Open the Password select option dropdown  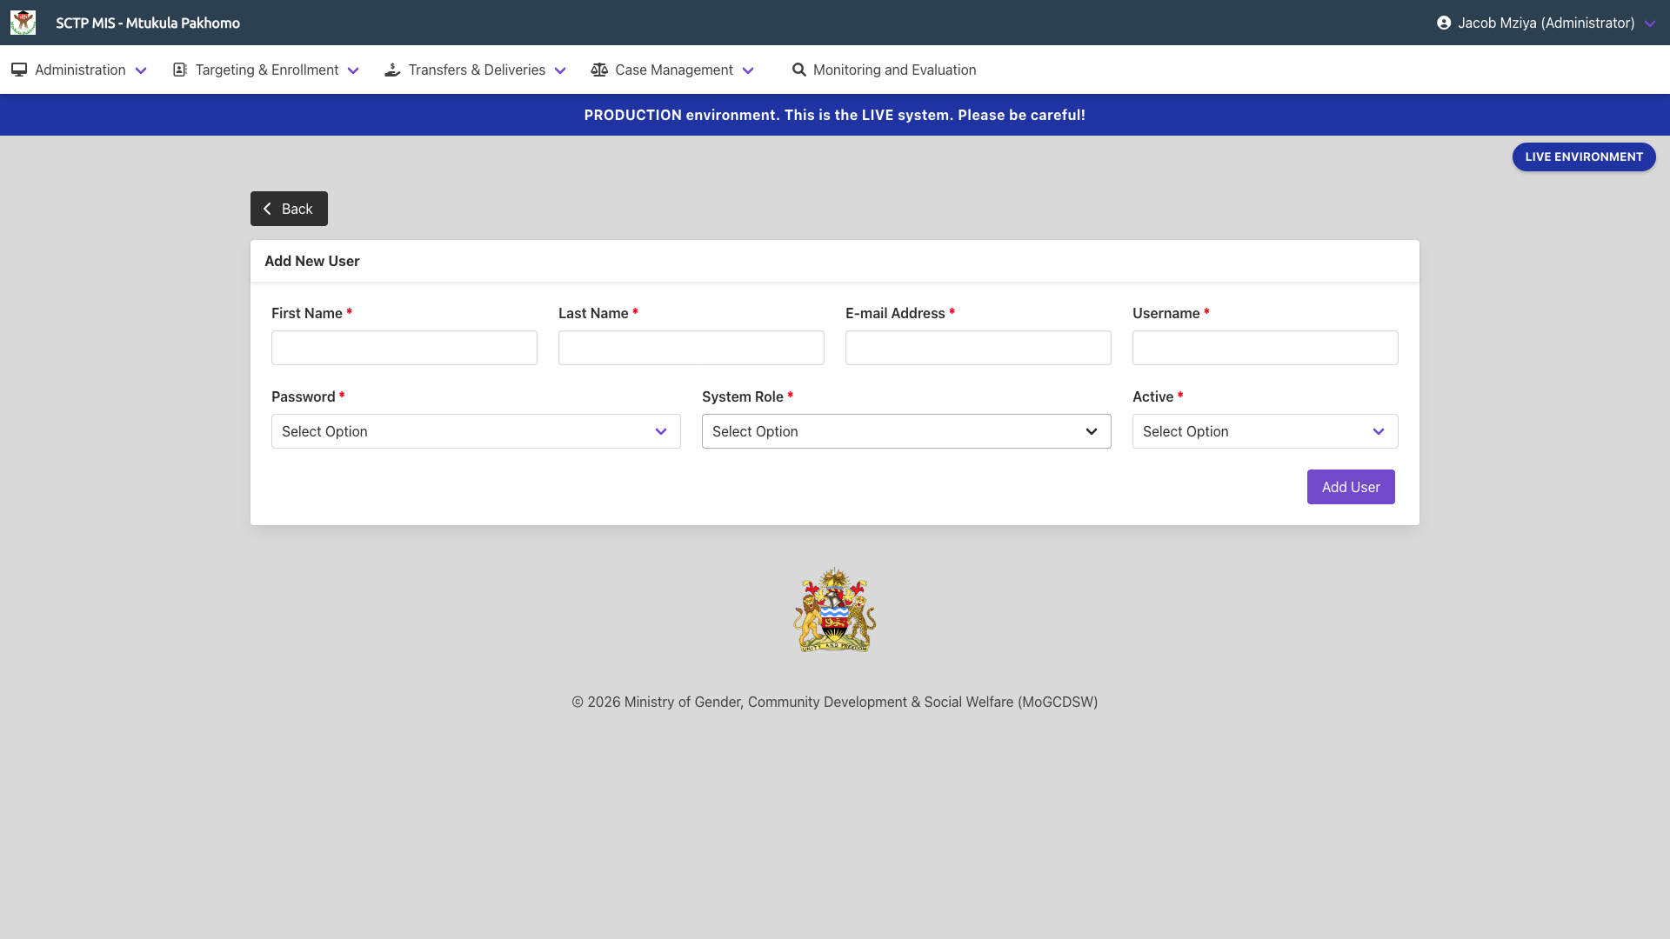pyautogui.click(x=475, y=431)
